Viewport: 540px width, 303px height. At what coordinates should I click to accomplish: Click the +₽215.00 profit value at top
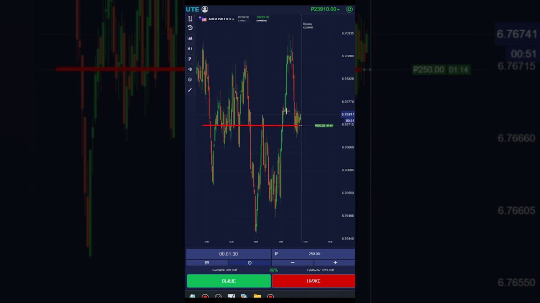[x=262, y=17]
